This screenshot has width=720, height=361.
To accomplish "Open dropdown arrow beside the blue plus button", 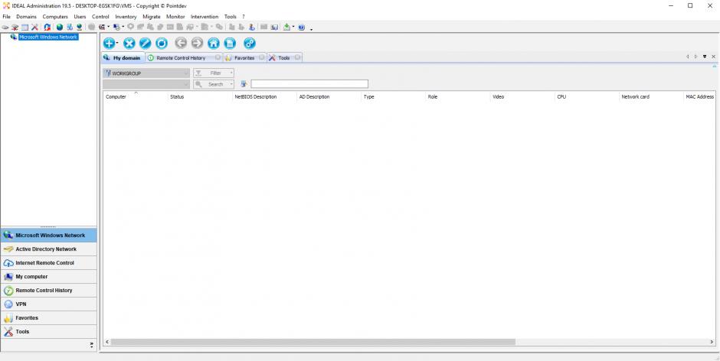I will pos(117,43).
